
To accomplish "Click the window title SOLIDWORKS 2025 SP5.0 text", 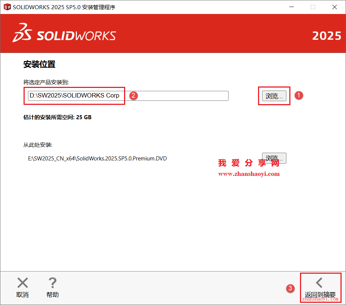I will (64, 7).
